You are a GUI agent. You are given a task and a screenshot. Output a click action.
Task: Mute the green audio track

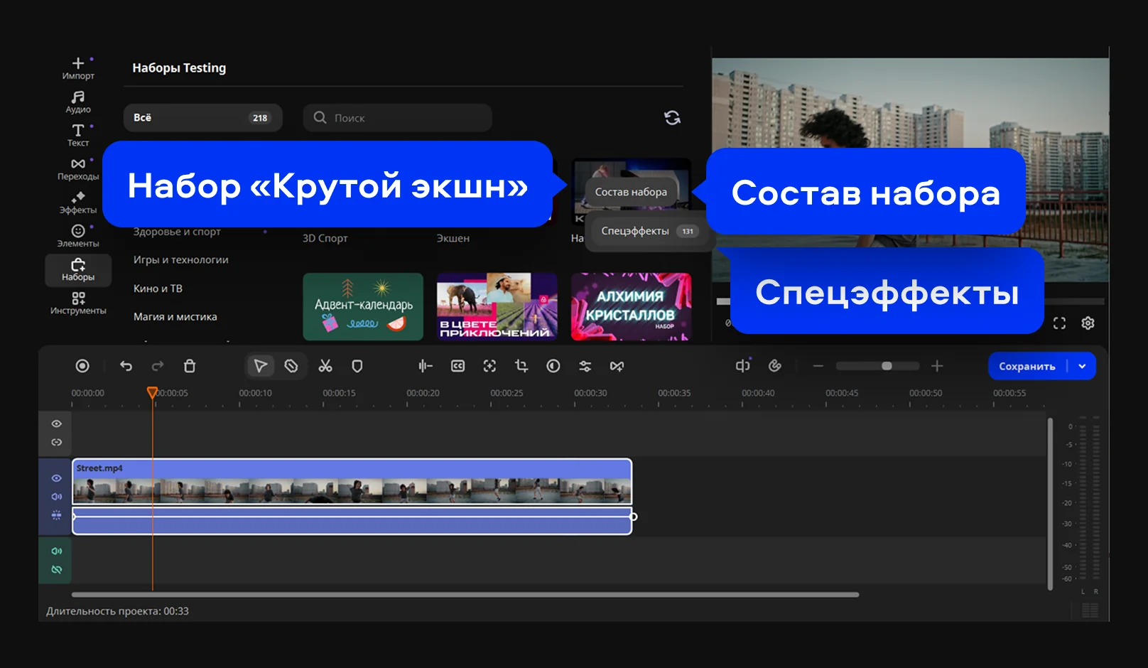click(57, 551)
